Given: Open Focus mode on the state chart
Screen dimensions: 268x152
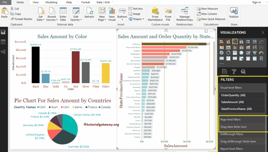Looking at the screenshot, I should (x=206, y=31).
